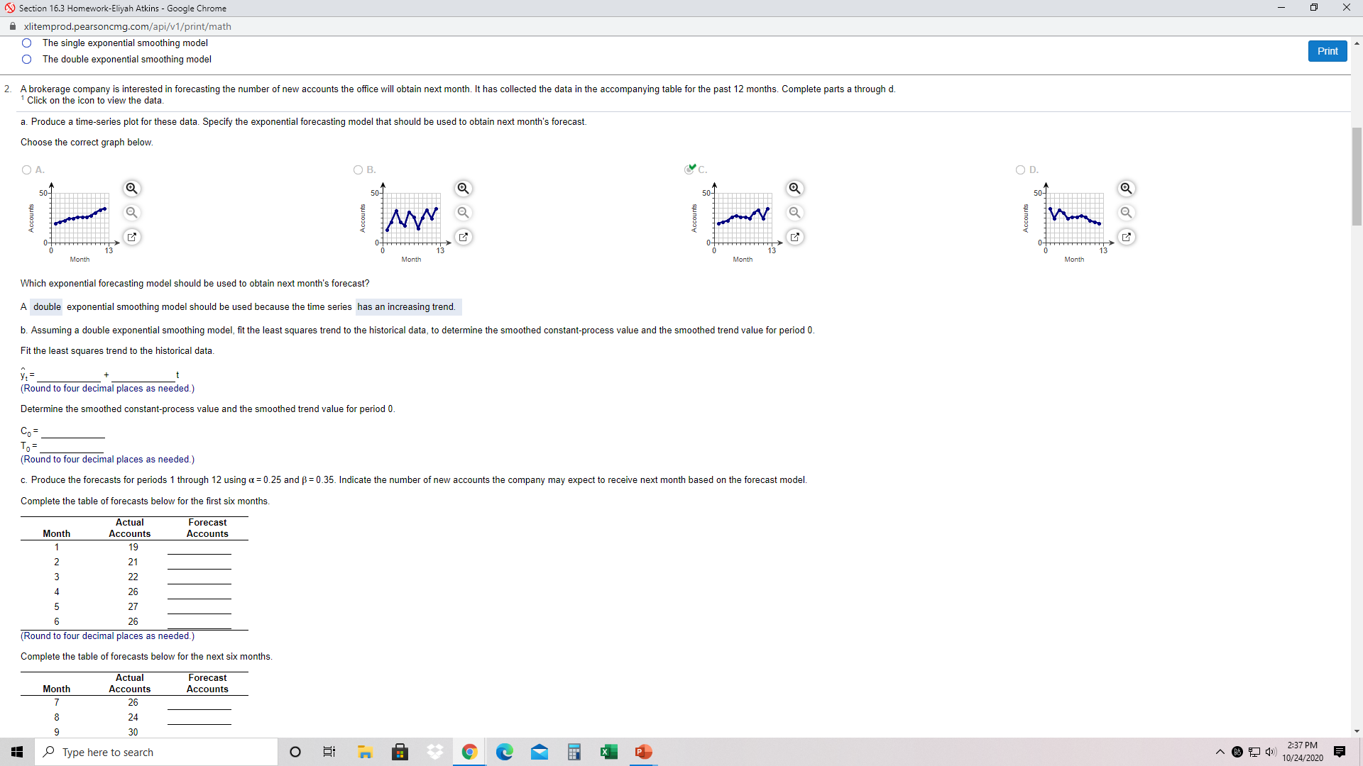Screen dimensions: 1363x766
Task: Expand hidden system tray icons
Action: 1219,752
